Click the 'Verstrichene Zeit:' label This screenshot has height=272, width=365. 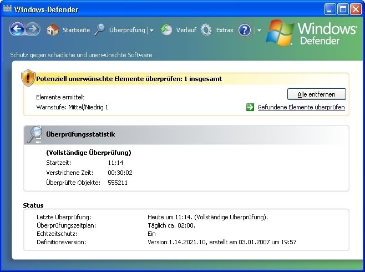coord(69,173)
